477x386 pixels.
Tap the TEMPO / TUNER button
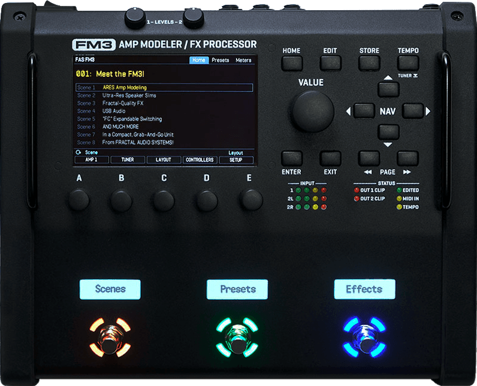(x=407, y=64)
